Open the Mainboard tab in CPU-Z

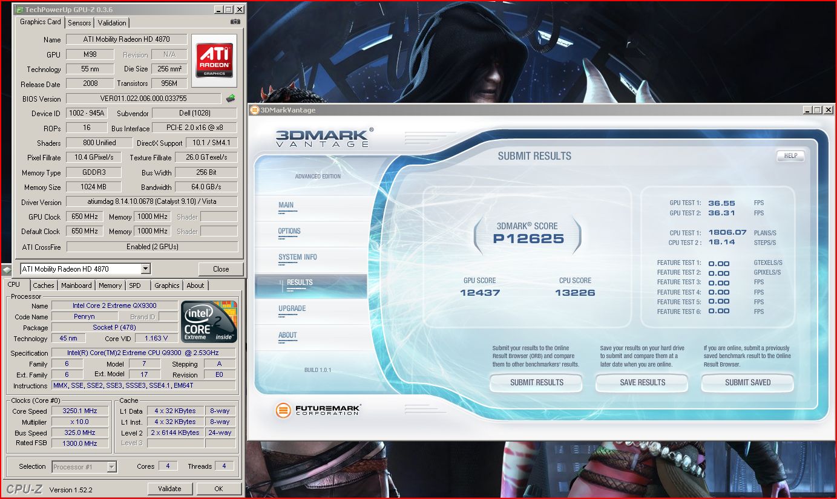[76, 285]
